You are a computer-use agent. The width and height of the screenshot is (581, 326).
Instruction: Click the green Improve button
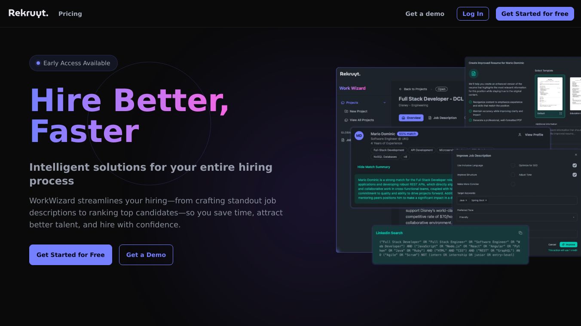click(569, 244)
